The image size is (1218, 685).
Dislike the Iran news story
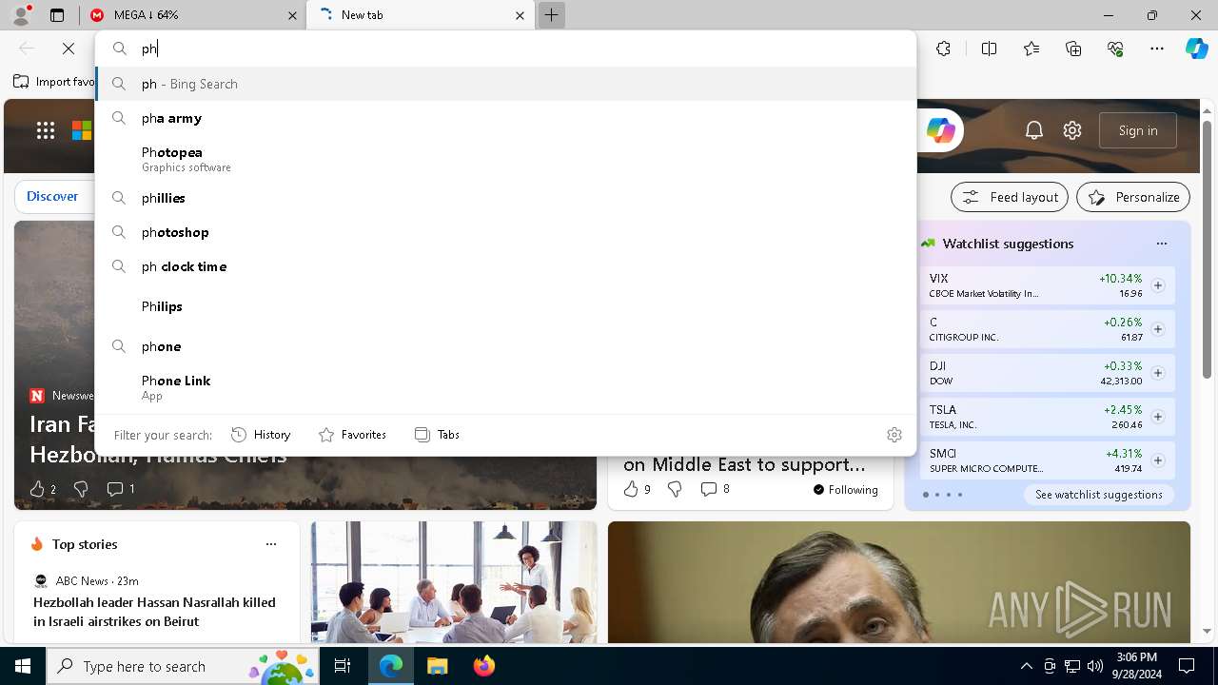81,489
